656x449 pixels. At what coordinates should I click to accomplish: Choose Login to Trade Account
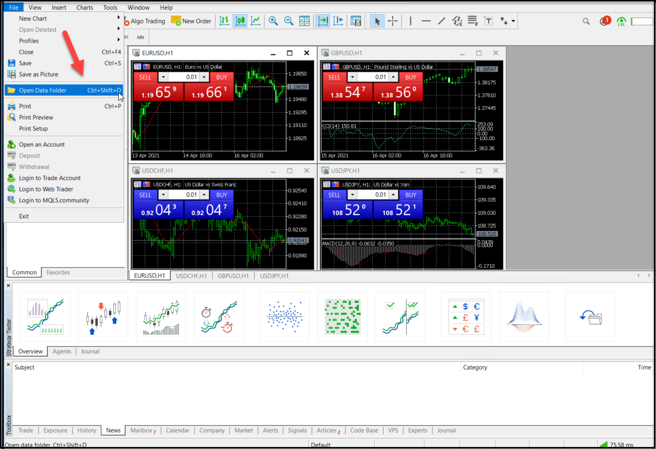pyautogui.click(x=63, y=178)
